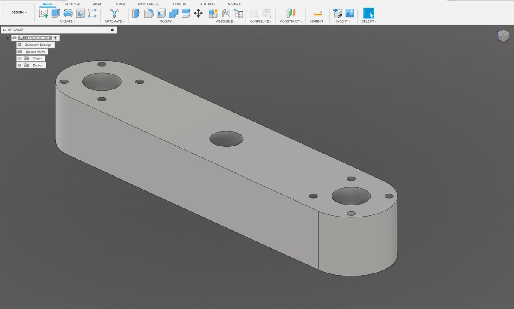Select the Revolve tool

(68, 13)
